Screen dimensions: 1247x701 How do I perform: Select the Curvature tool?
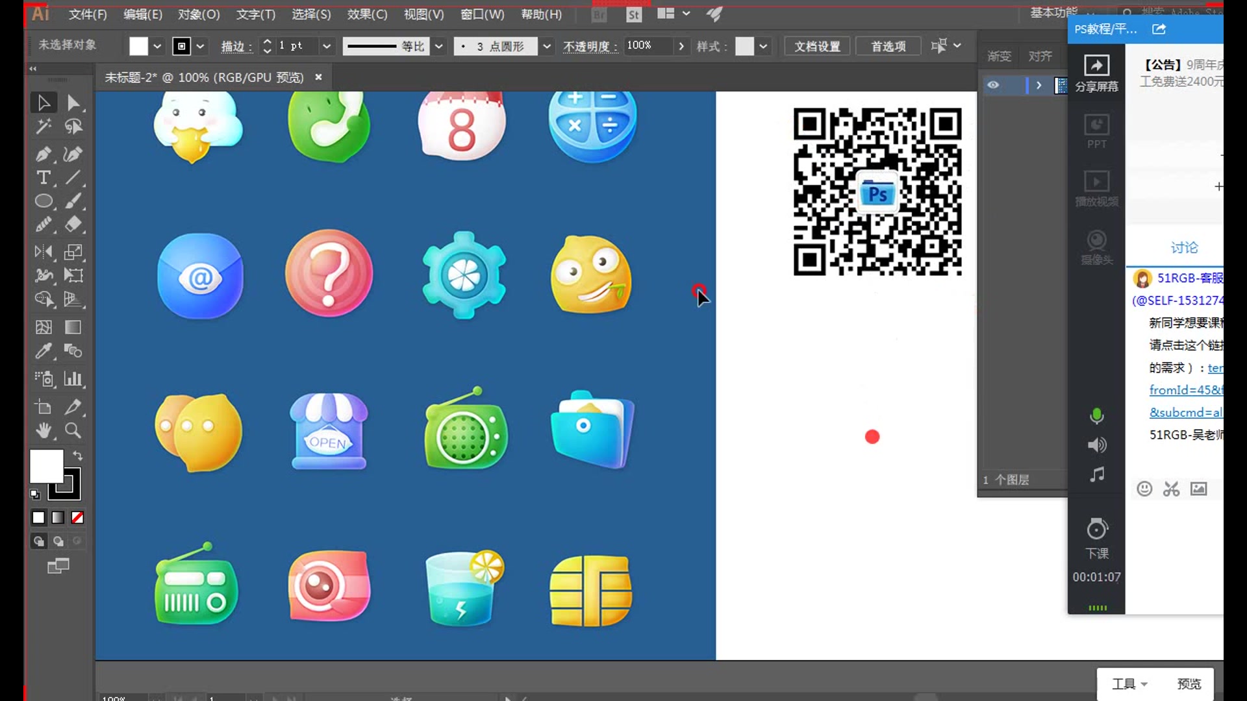(73, 154)
